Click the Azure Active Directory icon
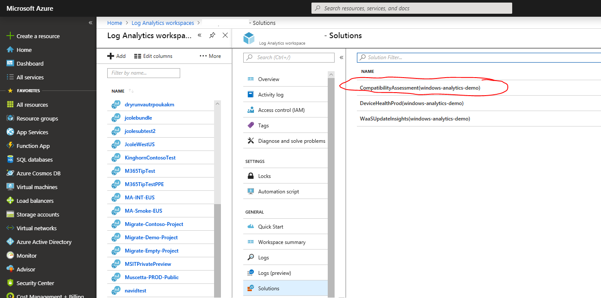Viewport: 601px width, 298px height. tap(10, 242)
